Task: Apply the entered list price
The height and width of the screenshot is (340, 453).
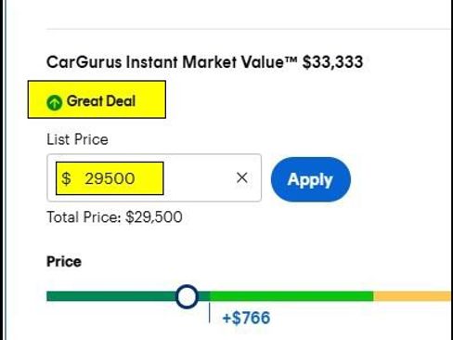Action: click(311, 179)
